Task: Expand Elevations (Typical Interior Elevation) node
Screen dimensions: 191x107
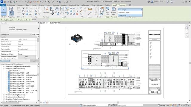Action: (4, 99)
